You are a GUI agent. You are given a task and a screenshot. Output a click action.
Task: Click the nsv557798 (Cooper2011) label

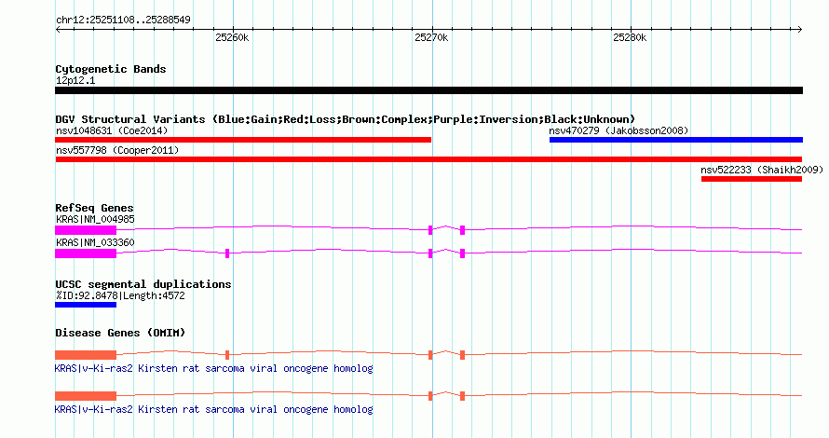(x=117, y=150)
